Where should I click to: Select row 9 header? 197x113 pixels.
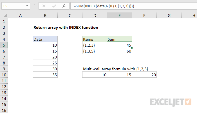tap(4, 69)
